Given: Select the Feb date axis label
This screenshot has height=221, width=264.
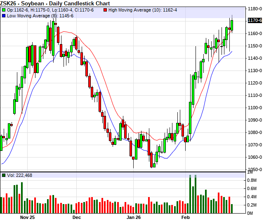Looking at the screenshot, I should [x=187, y=216].
